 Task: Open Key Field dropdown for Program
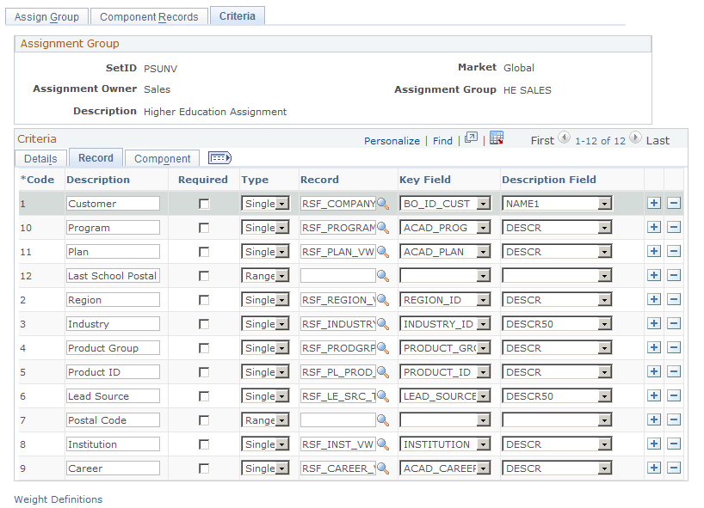click(x=484, y=227)
